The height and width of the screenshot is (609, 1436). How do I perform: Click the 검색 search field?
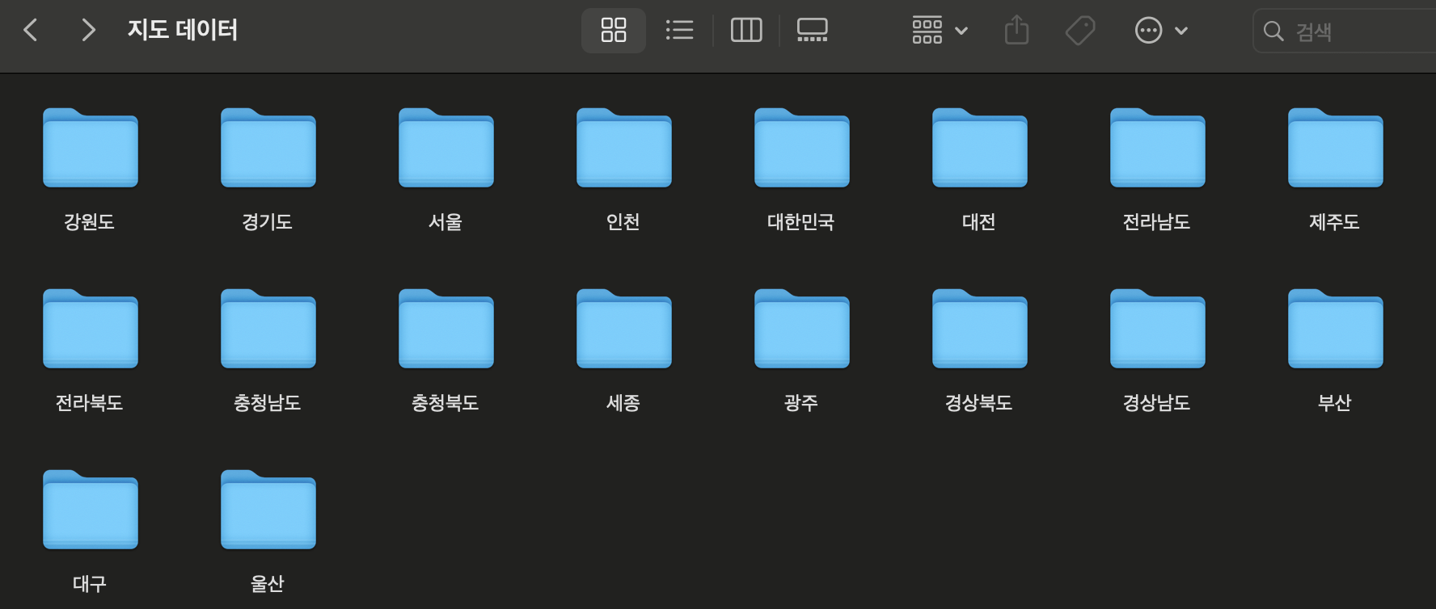1344,31
